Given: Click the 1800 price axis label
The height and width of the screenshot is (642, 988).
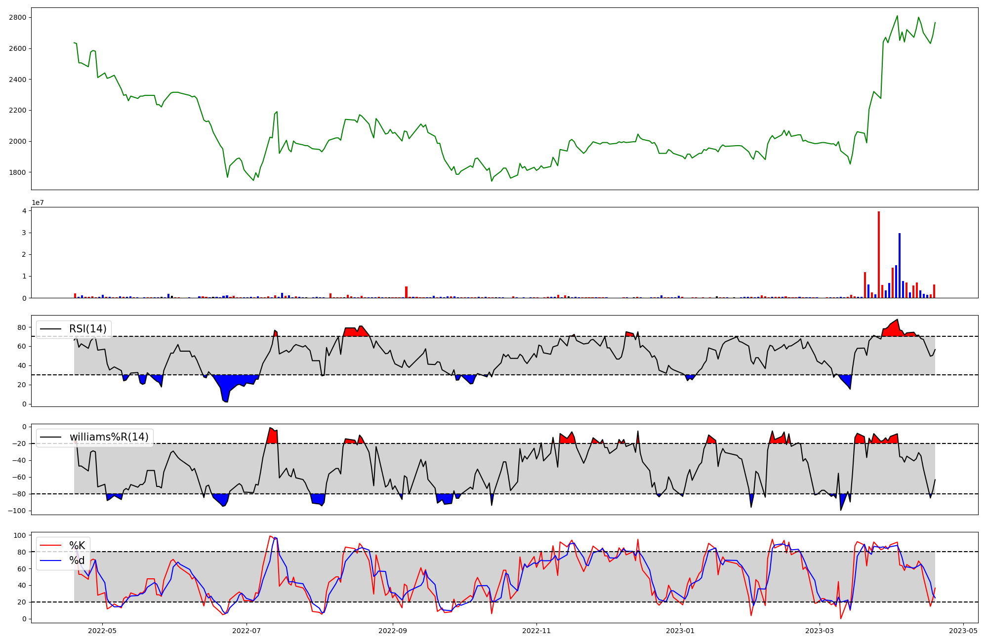Looking at the screenshot, I should [18, 172].
